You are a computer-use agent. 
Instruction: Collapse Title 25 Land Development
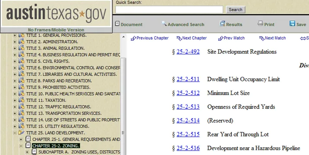[x=15, y=133]
